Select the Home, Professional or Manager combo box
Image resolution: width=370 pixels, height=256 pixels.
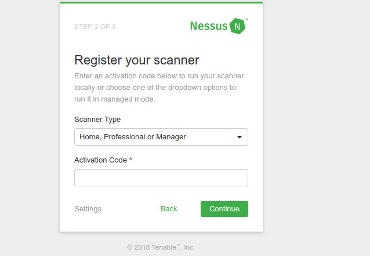(161, 137)
